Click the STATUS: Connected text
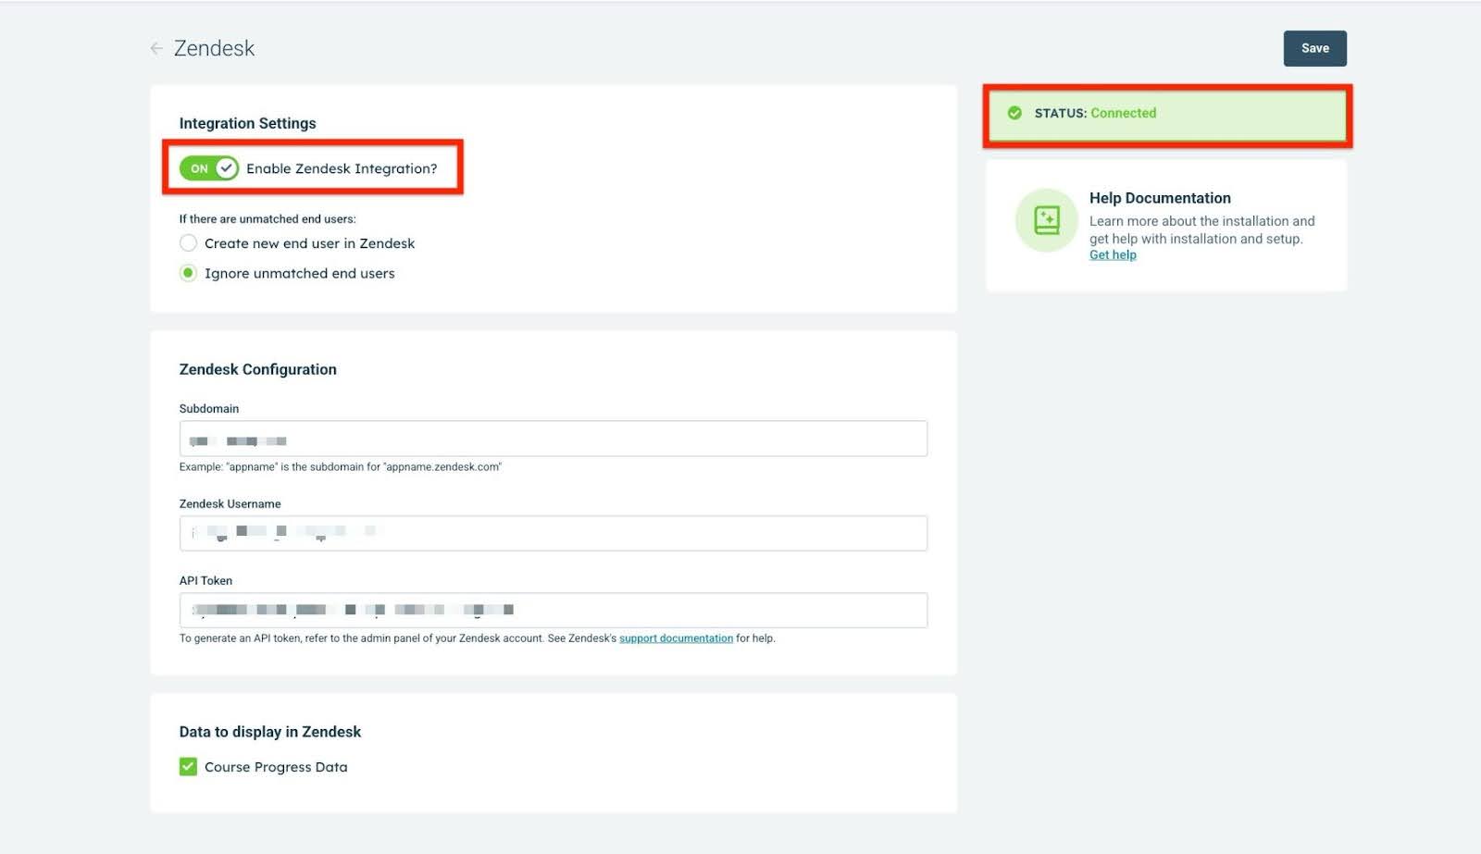This screenshot has width=1481, height=854. [1095, 113]
